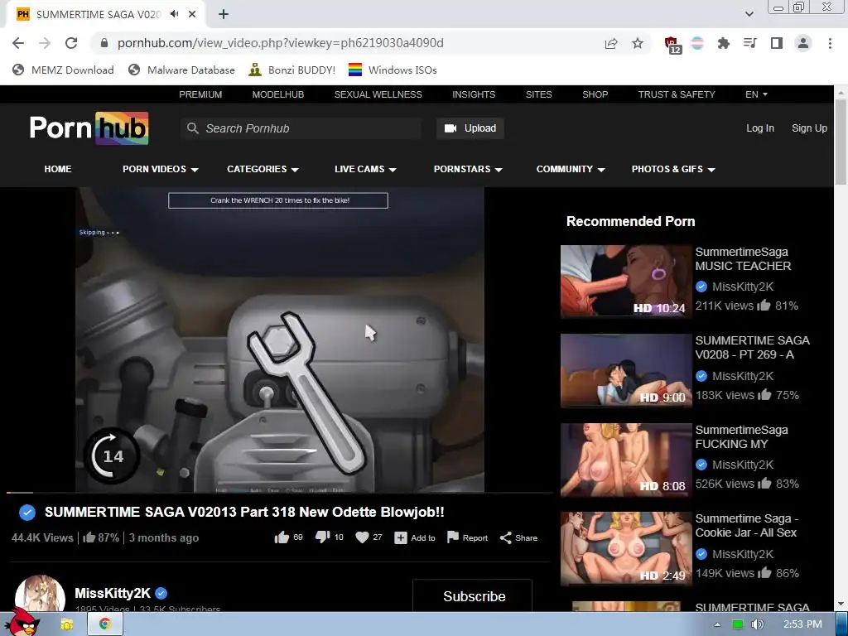The height and width of the screenshot is (636, 848).
Task: Open the Chrome profile avatar
Action: (x=803, y=43)
